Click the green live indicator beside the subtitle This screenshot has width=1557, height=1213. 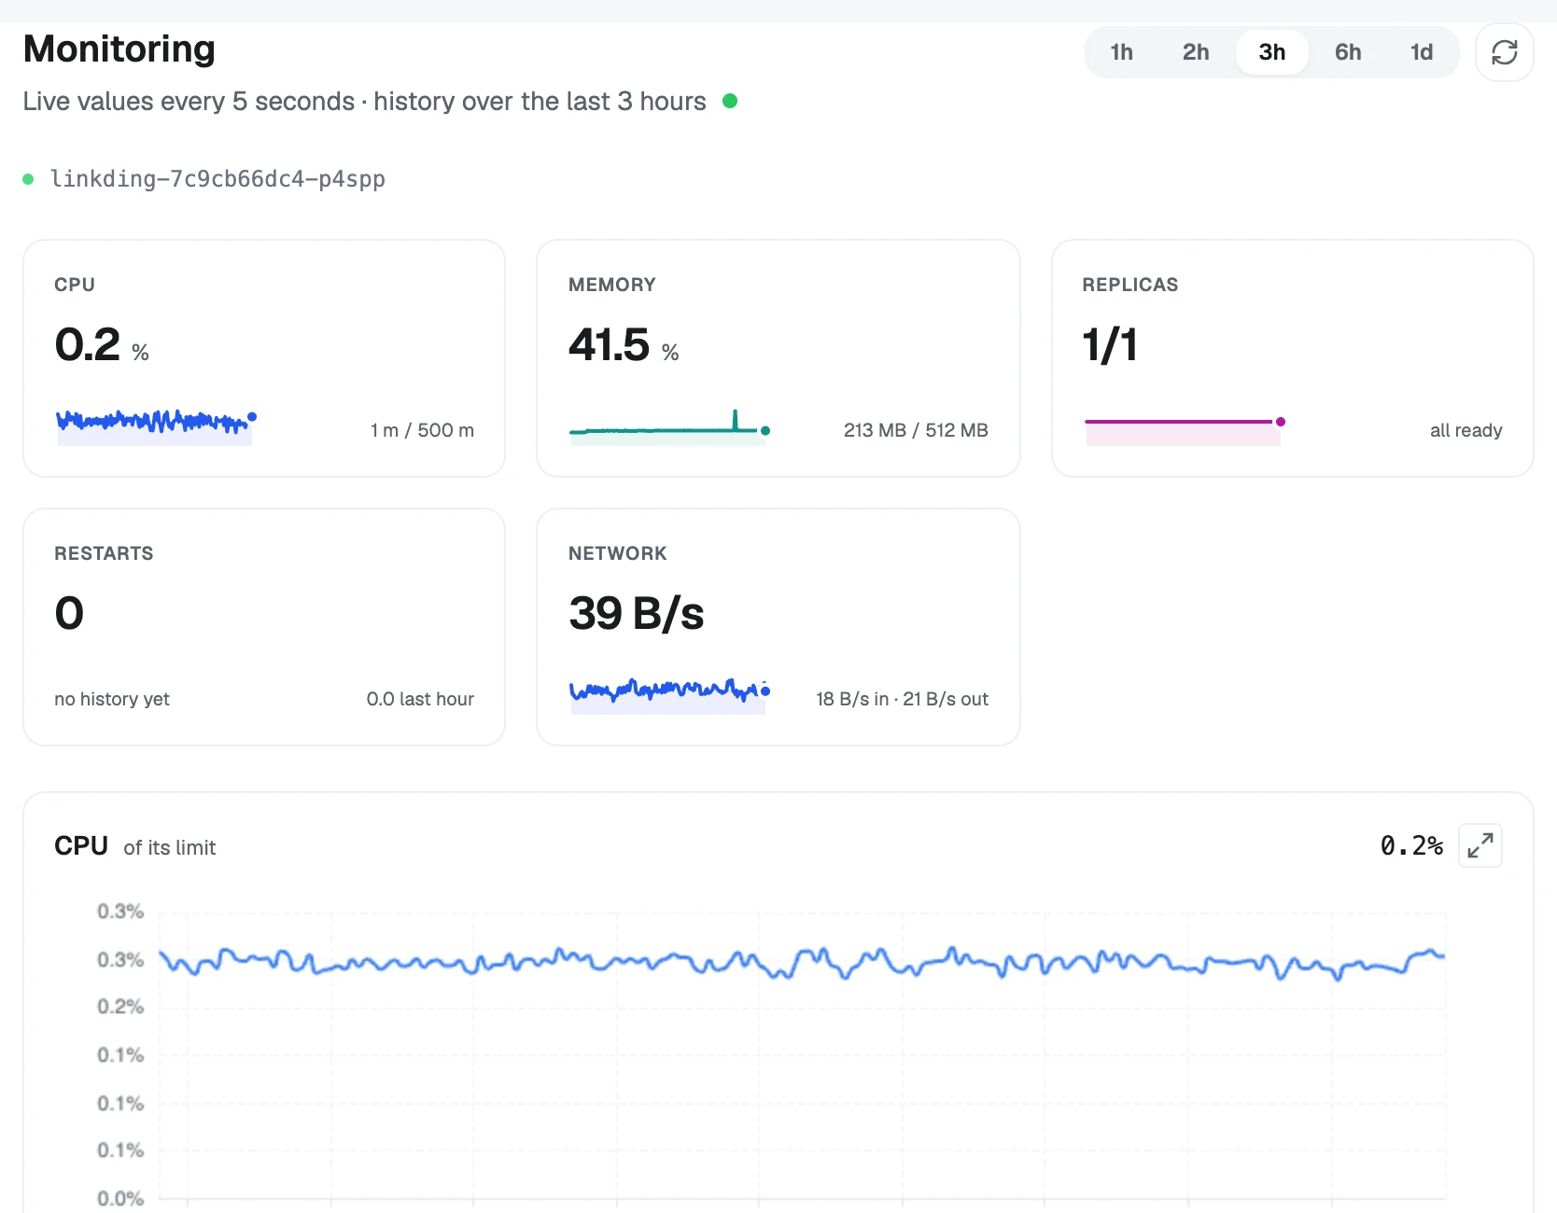[730, 101]
